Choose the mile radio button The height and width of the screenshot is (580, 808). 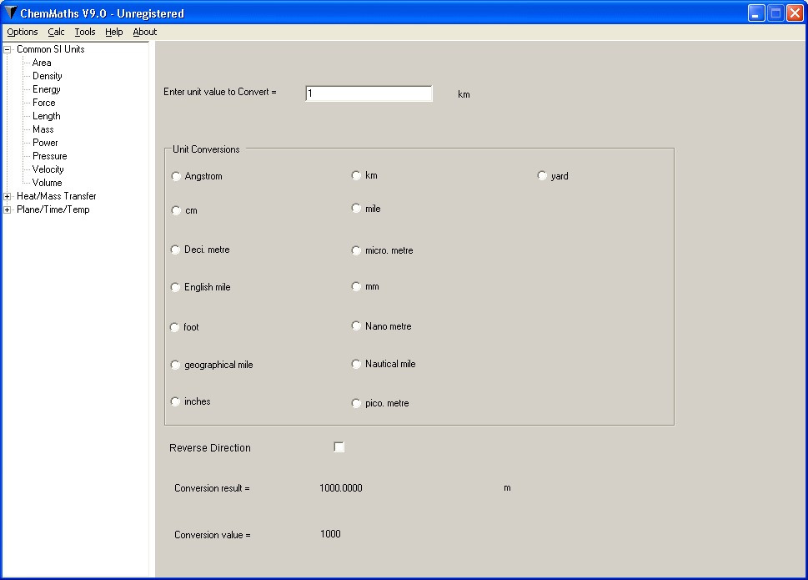click(356, 209)
